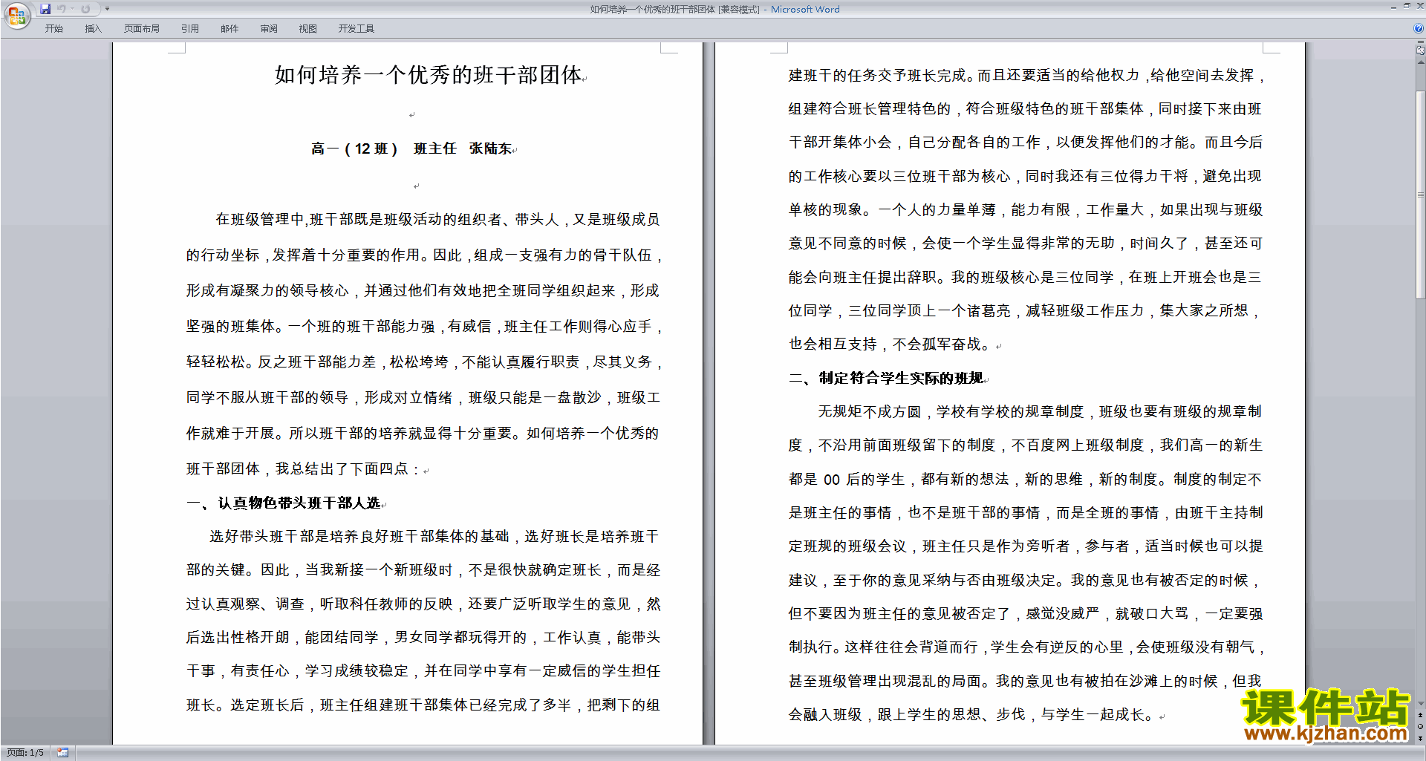Click line starting 干事,有责任心

423,671
